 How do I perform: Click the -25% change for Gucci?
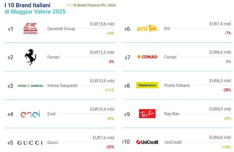click(110, 147)
